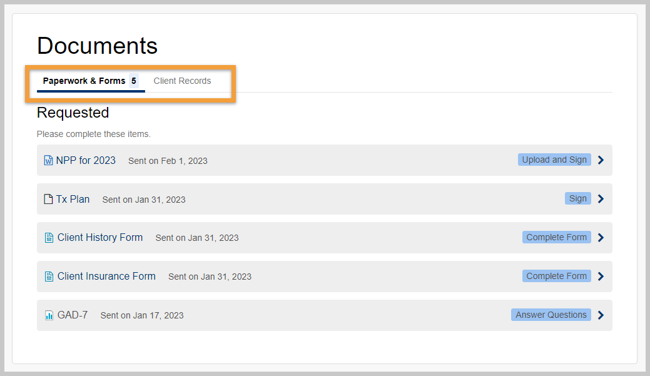Switch to the Client Records tab
The height and width of the screenshot is (376, 650).
(182, 80)
